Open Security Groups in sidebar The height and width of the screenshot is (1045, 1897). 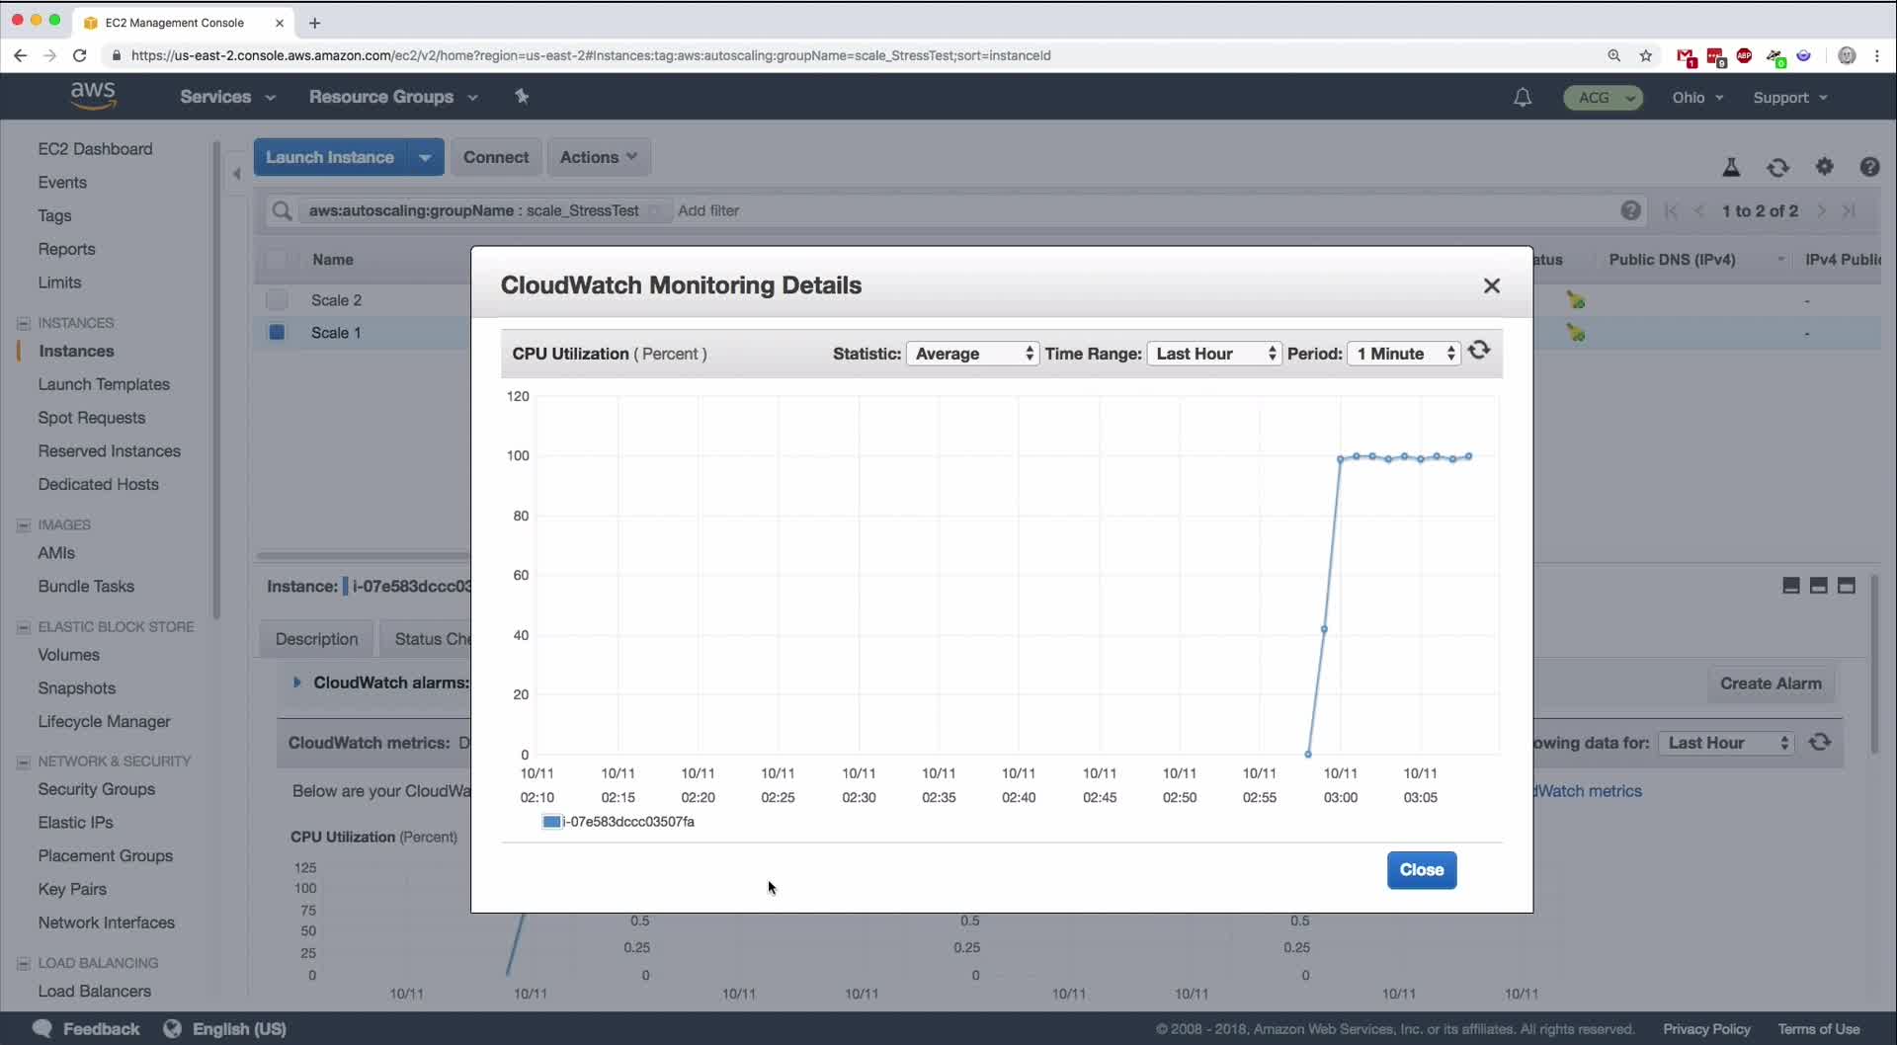97,788
